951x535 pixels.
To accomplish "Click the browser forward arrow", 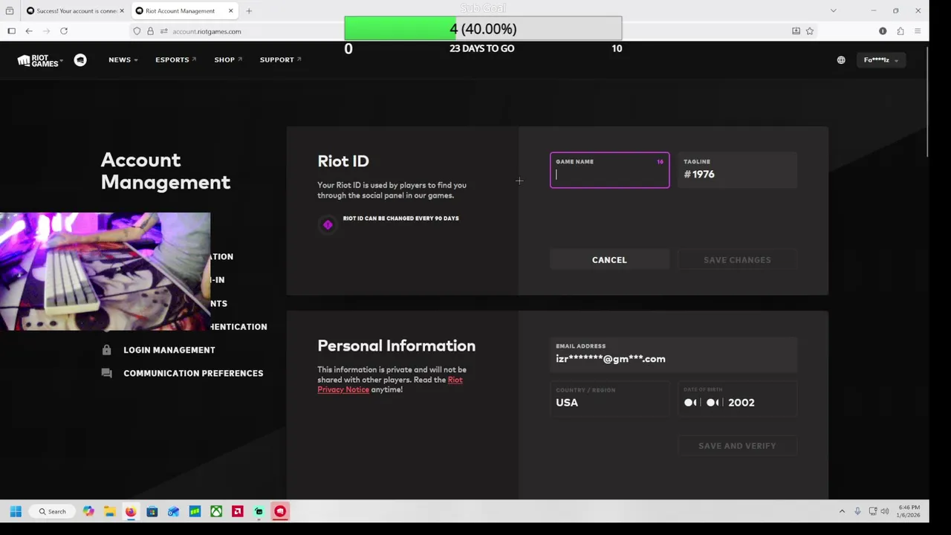I will coord(47,31).
